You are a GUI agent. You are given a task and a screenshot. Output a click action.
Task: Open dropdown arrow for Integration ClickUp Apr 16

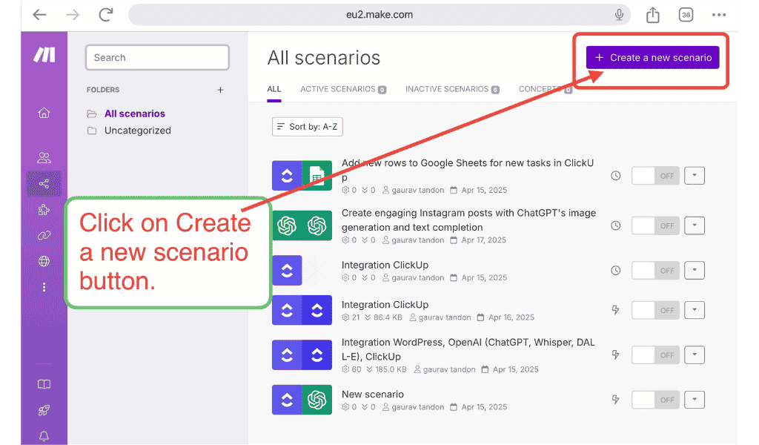(695, 310)
